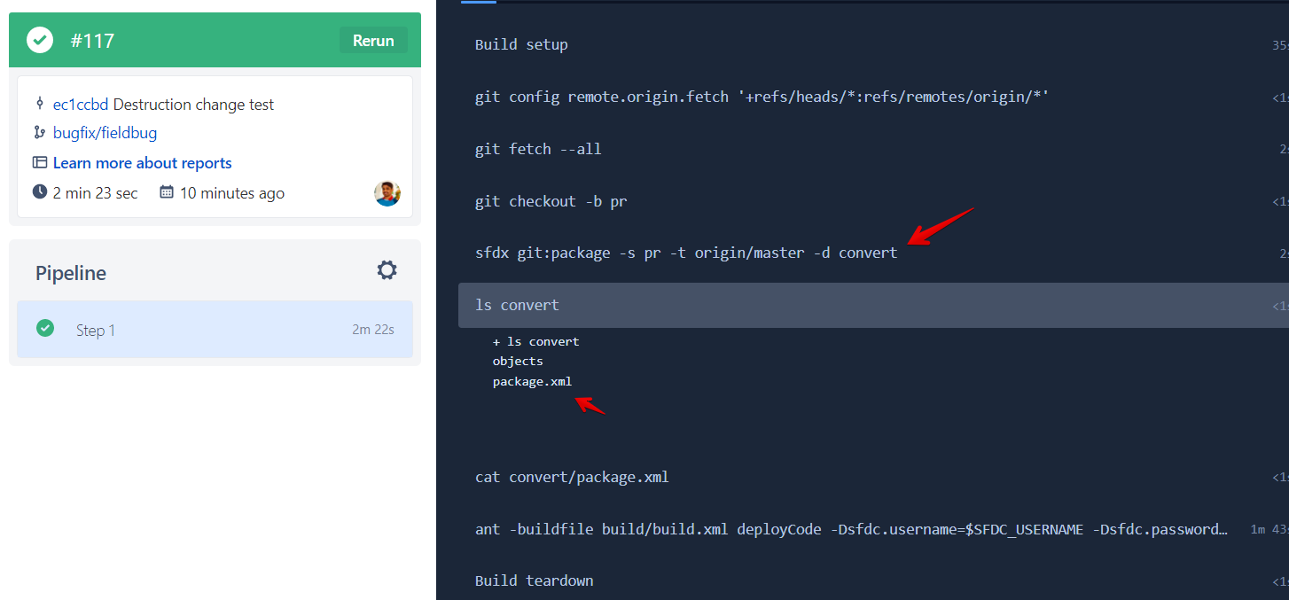The height and width of the screenshot is (600, 1289).
Task: Open the Pipeline settings gear
Action: point(387,269)
